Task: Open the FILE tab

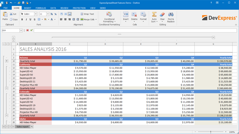Action: tap(6, 8)
